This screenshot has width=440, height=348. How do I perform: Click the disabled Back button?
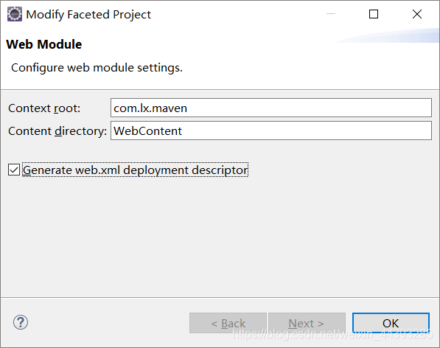click(228, 323)
